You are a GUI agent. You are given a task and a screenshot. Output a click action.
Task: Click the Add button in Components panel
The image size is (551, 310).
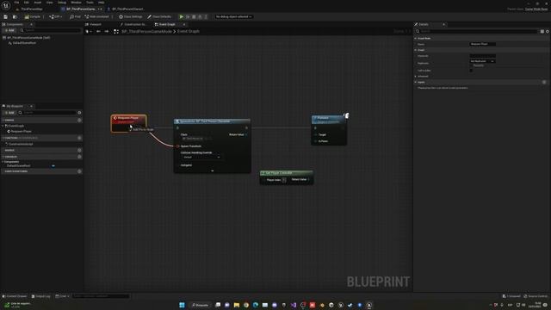(x=9, y=31)
